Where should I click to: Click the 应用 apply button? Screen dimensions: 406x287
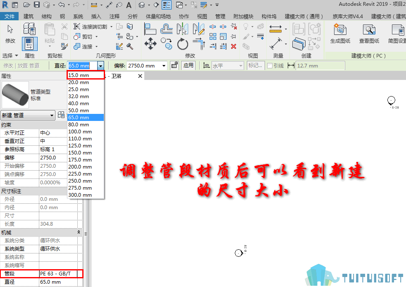(x=188, y=65)
